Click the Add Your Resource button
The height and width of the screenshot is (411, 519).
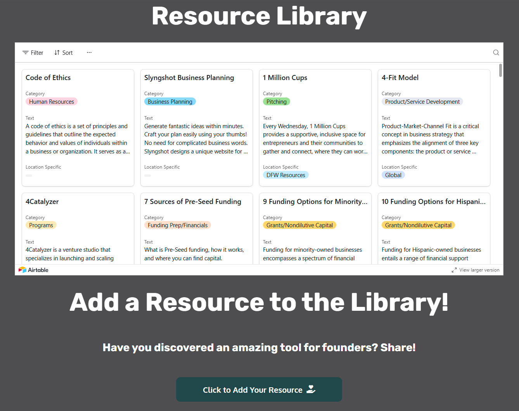259,390
